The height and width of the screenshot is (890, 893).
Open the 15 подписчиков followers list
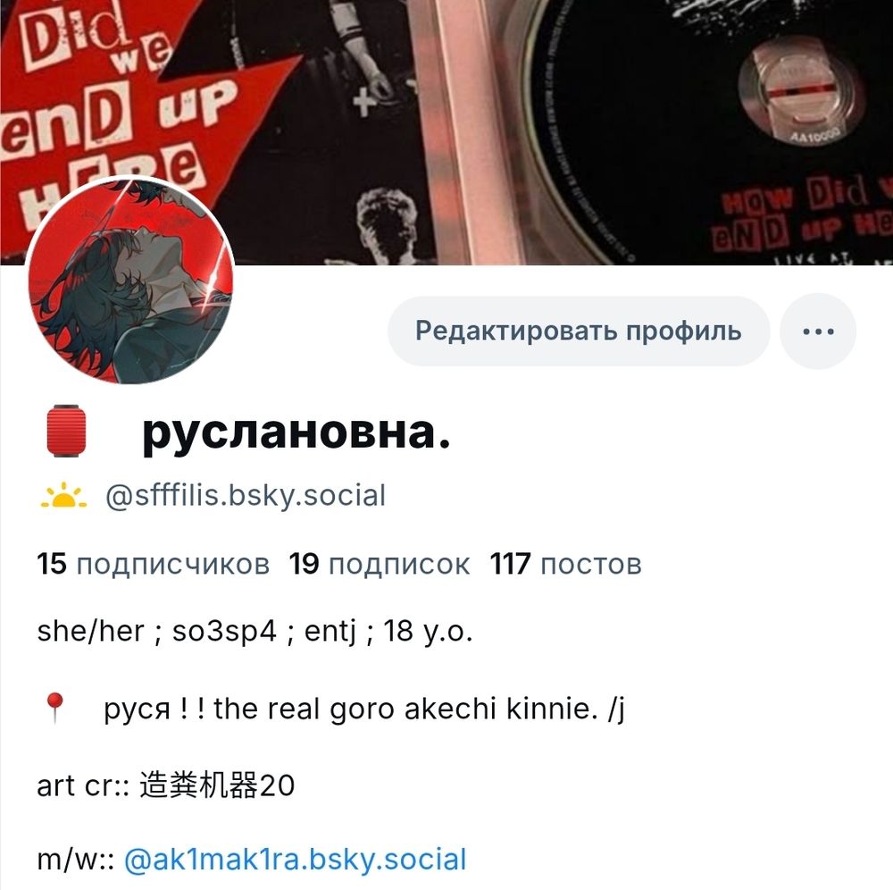[x=154, y=564]
